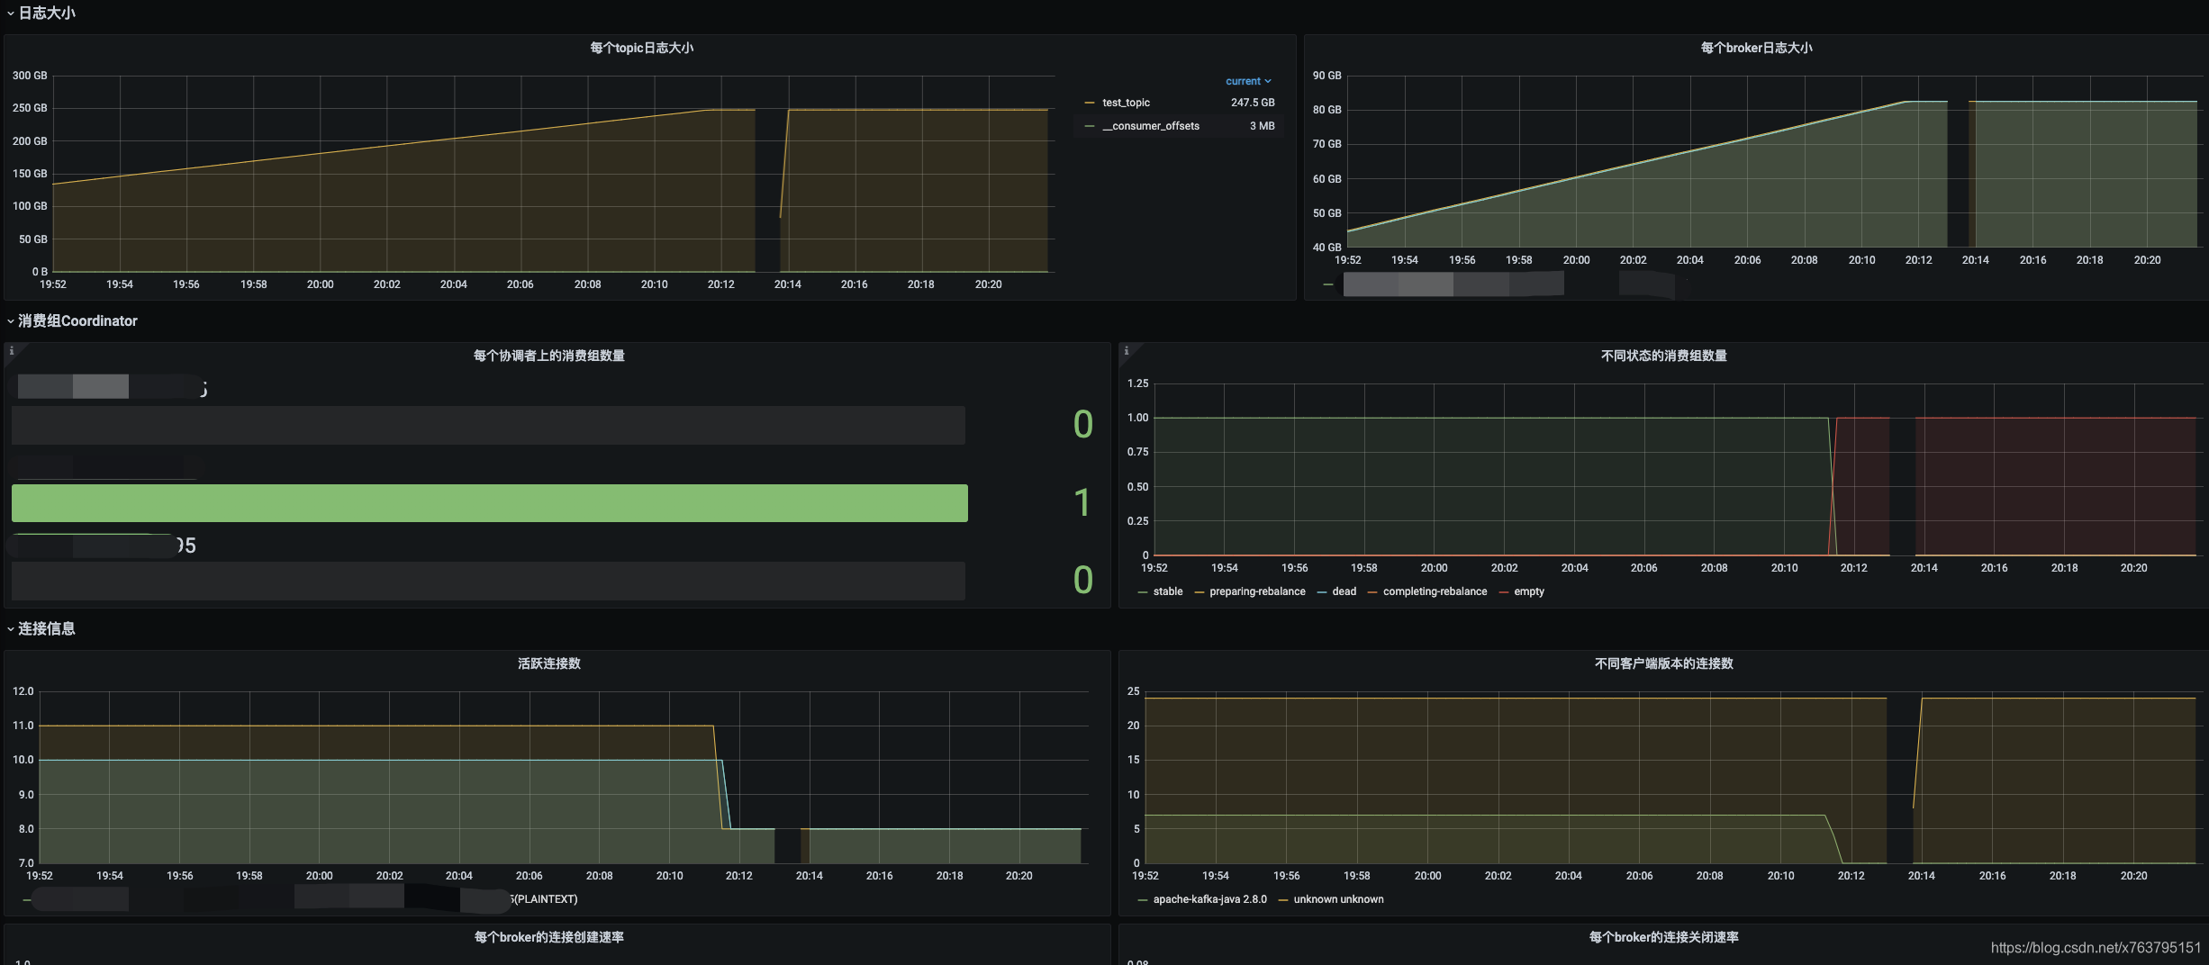
Task: Click the dead legend color line
Action: click(1322, 592)
